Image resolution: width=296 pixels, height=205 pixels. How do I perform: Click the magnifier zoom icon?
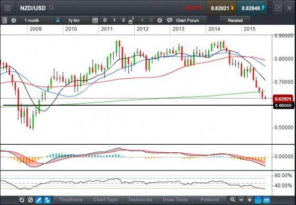pyautogui.click(x=233, y=200)
